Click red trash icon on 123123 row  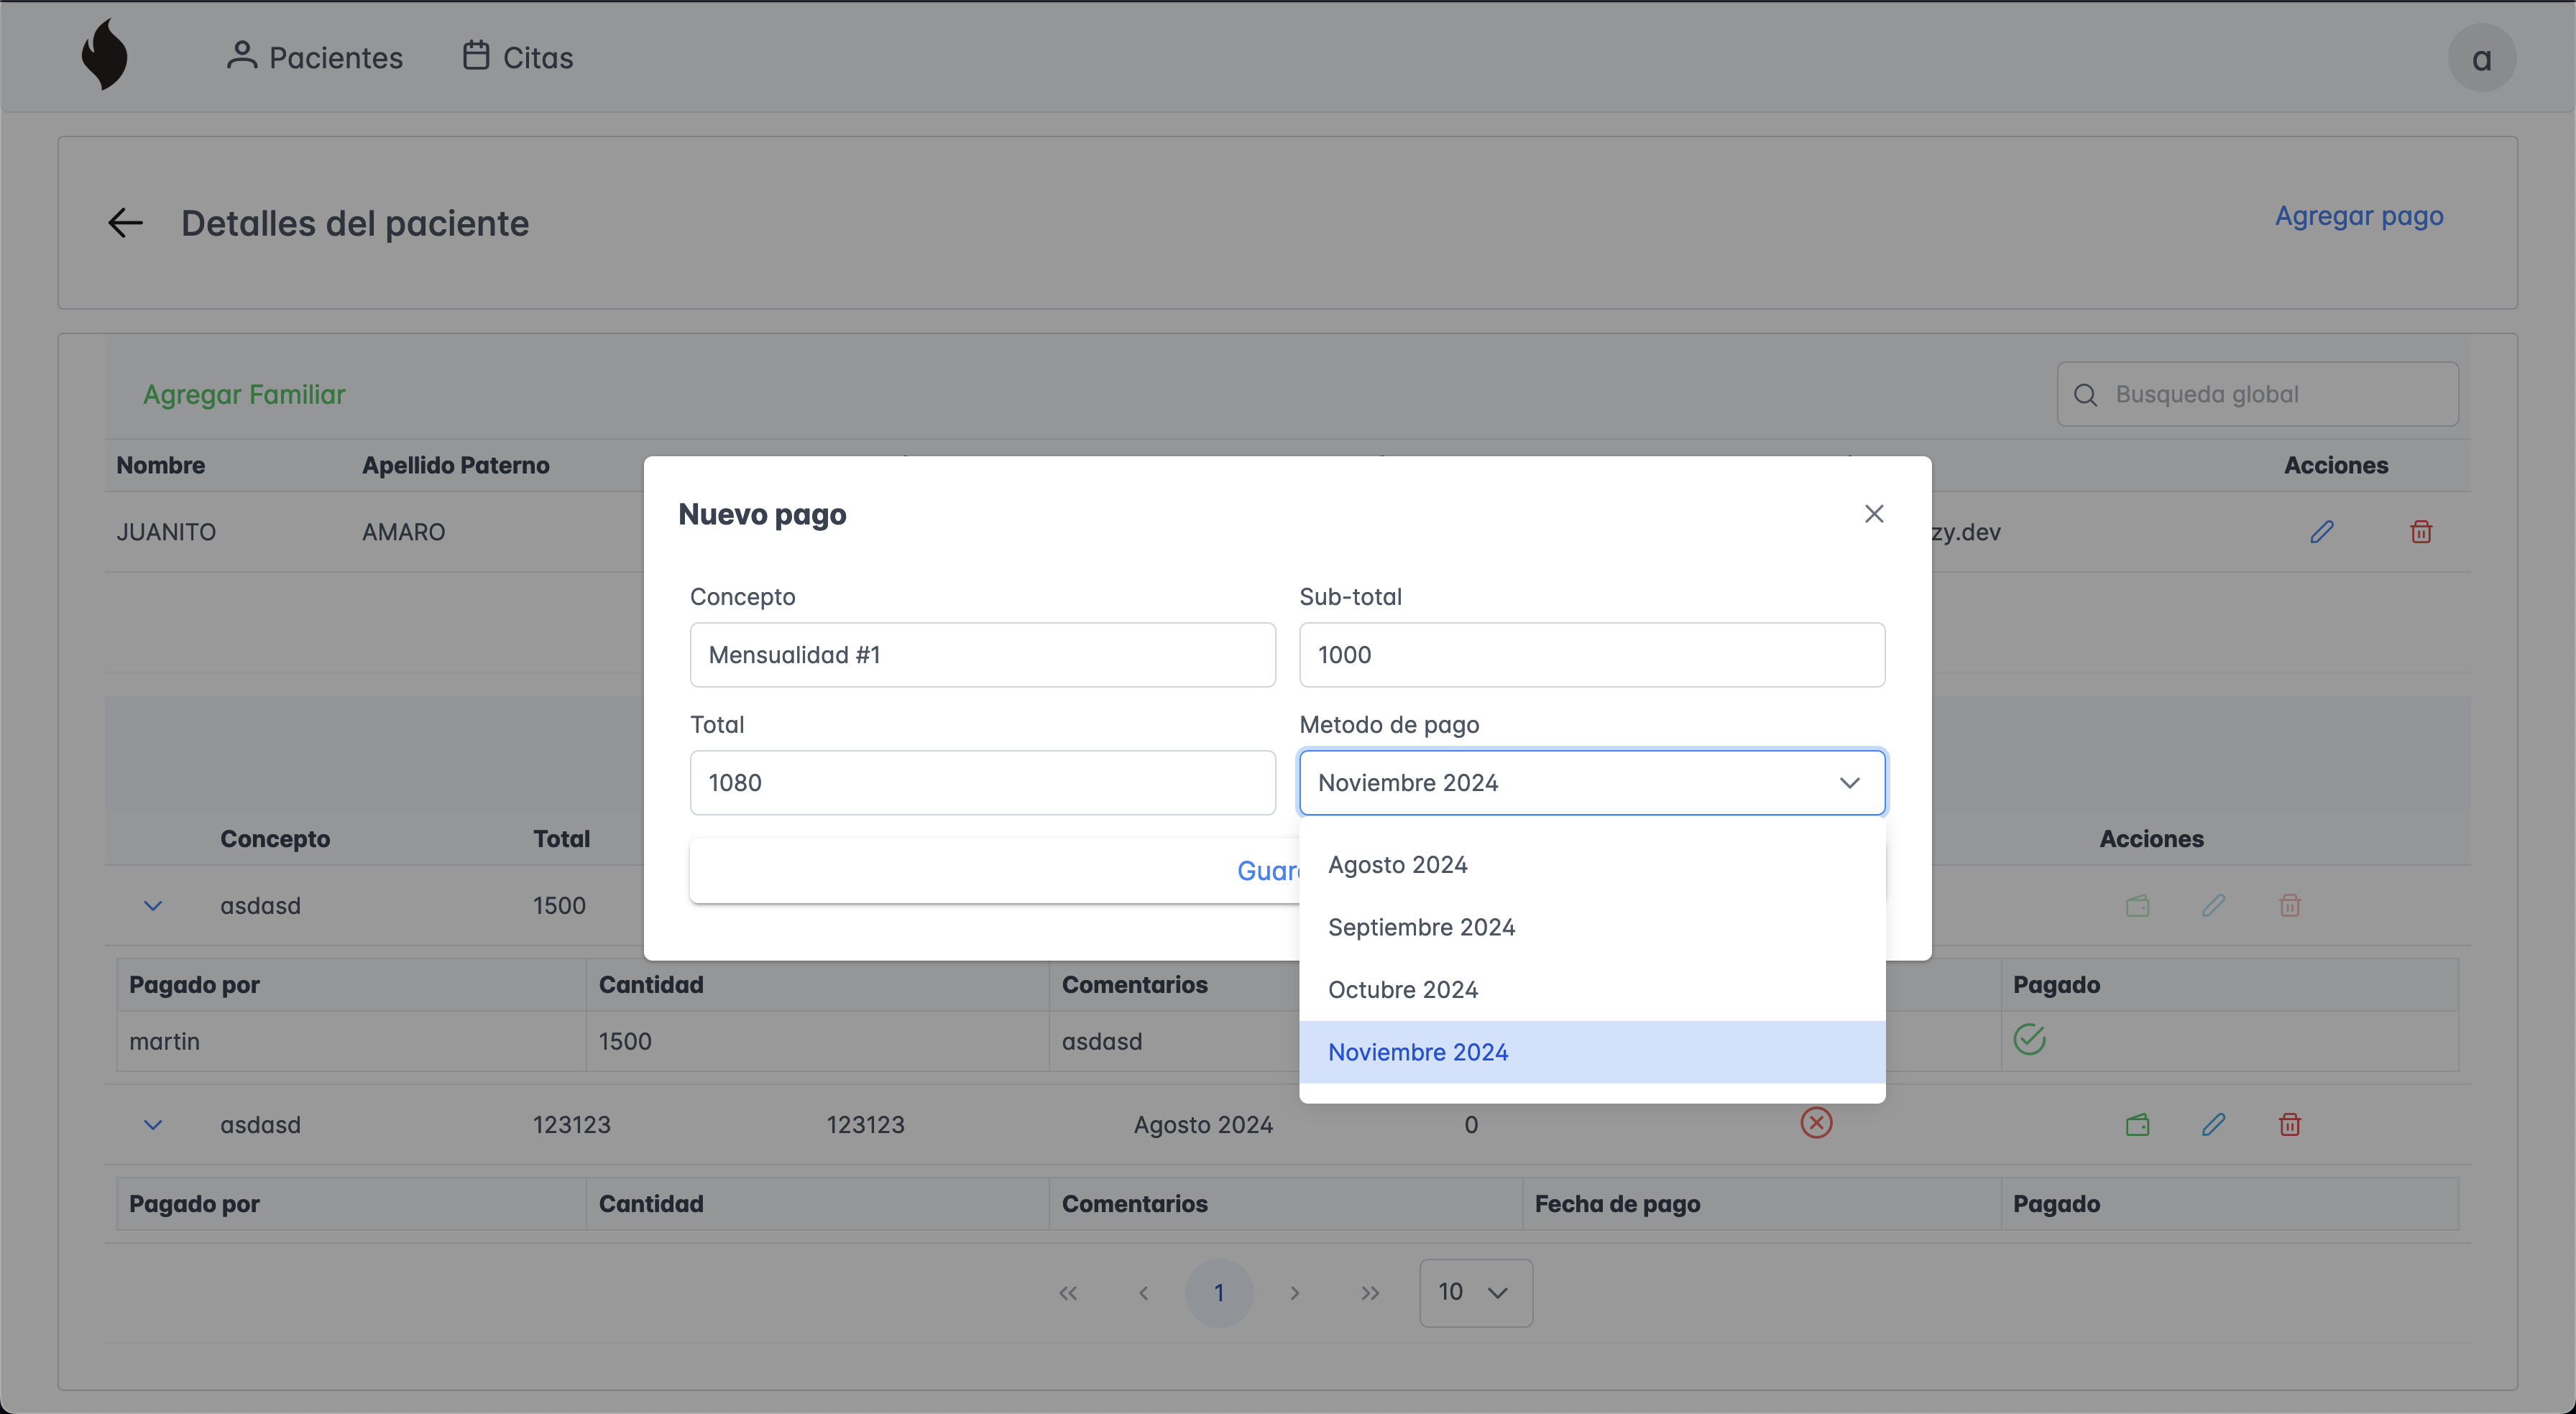coord(2289,1125)
